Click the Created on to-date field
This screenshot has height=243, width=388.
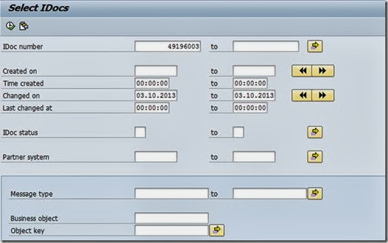pyautogui.click(x=254, y=71)
